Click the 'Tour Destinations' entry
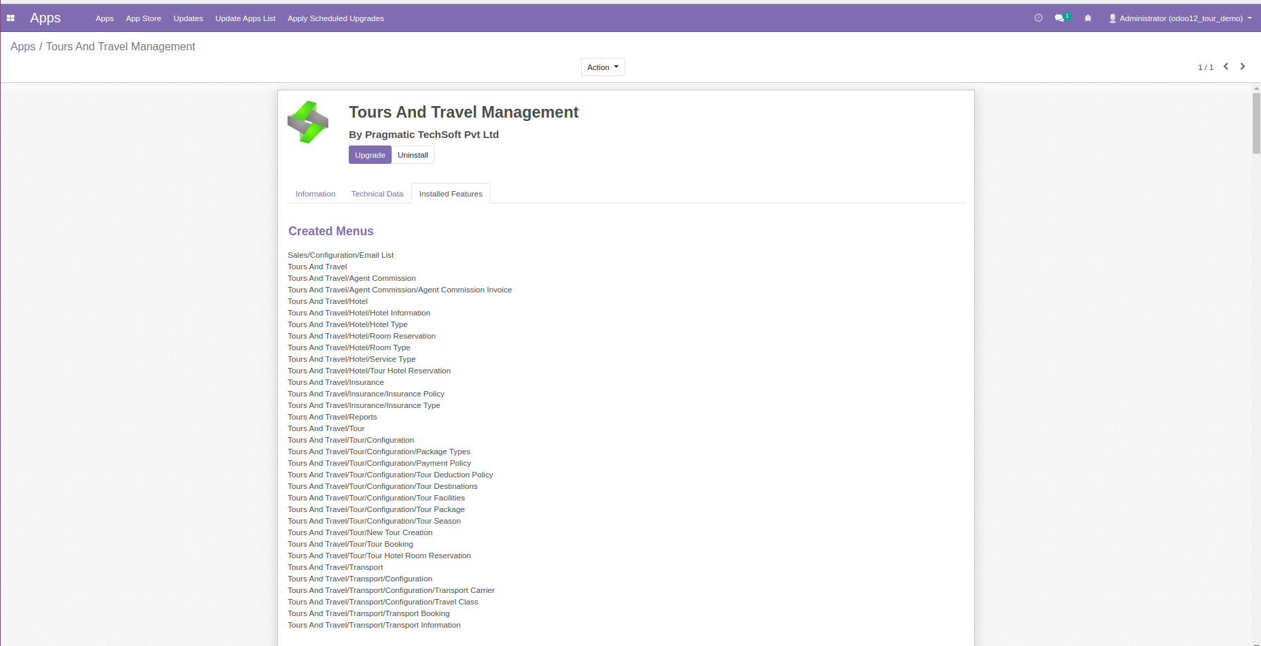The height and width of the screenshot is (646, 1261). click(x=383, y=486)
